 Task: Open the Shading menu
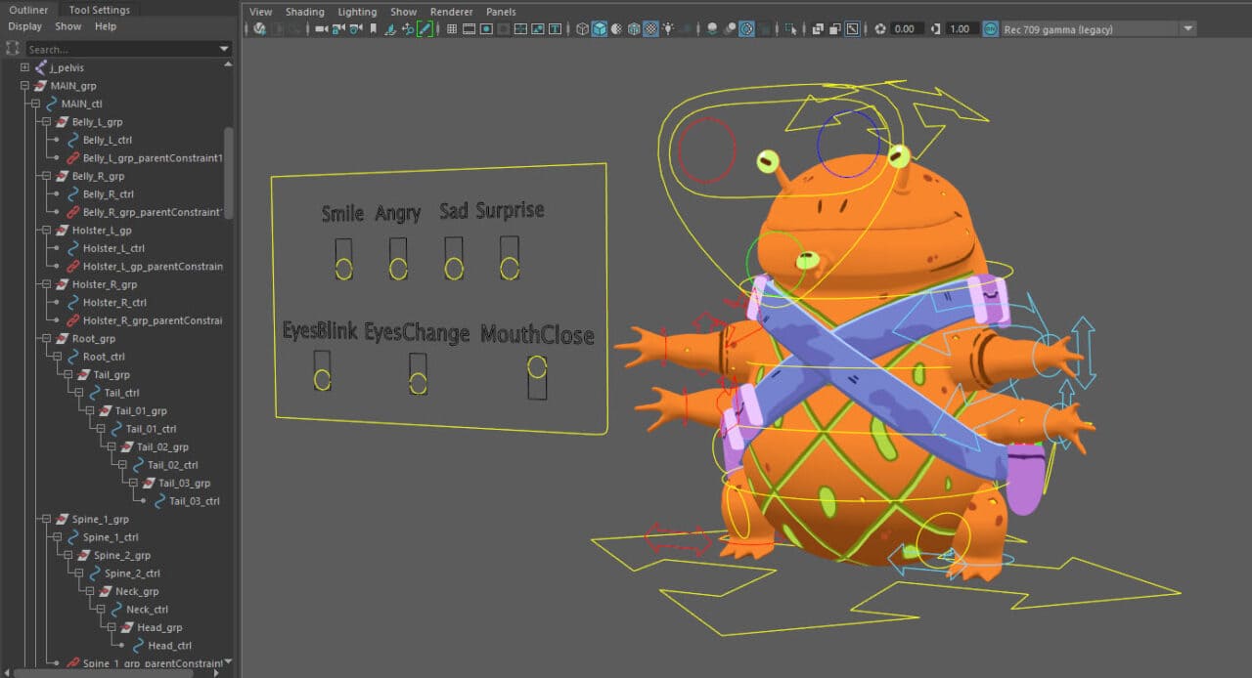[304, 11]
